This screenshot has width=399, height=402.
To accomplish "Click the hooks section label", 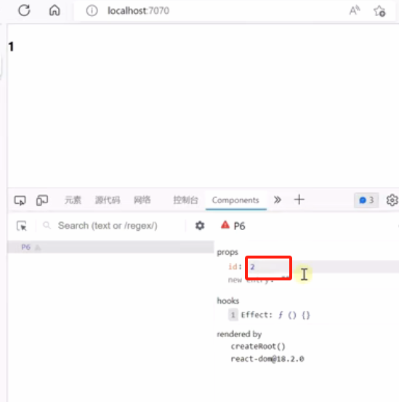I will [x=228, y=301].
